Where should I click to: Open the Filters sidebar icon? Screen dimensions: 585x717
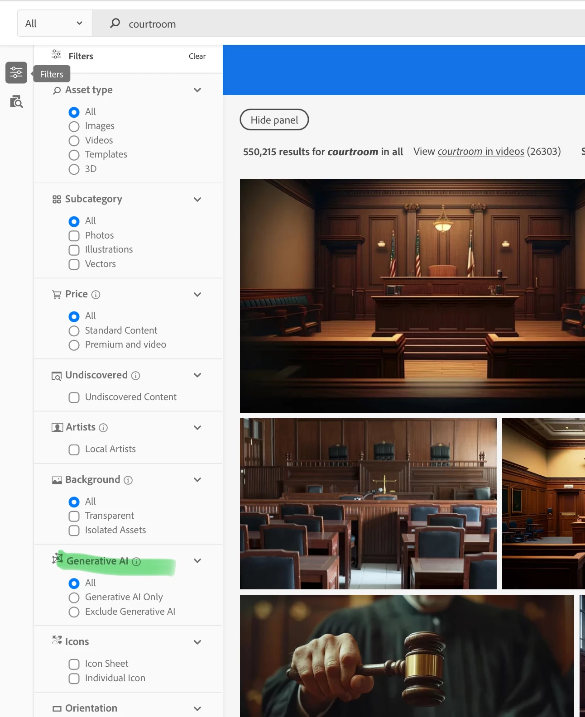(16, 72)
